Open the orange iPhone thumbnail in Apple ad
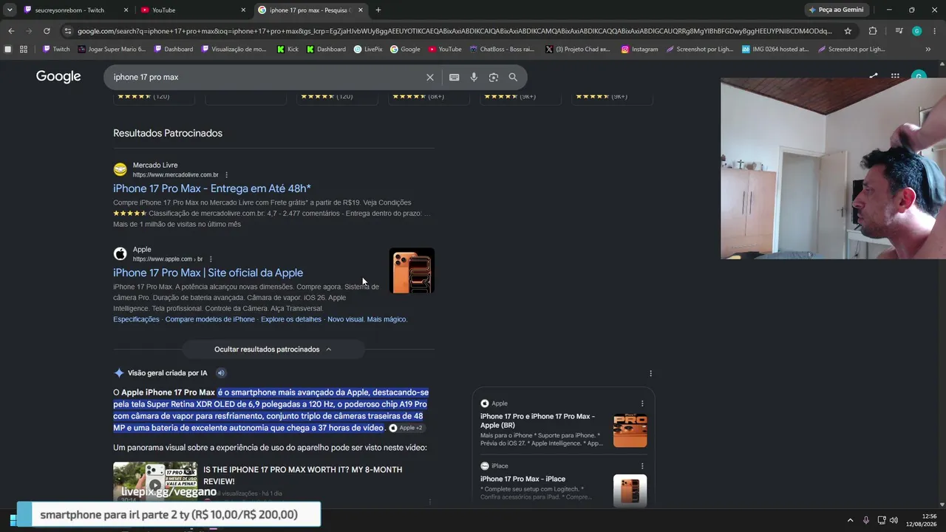 click(x=412, y=270)
